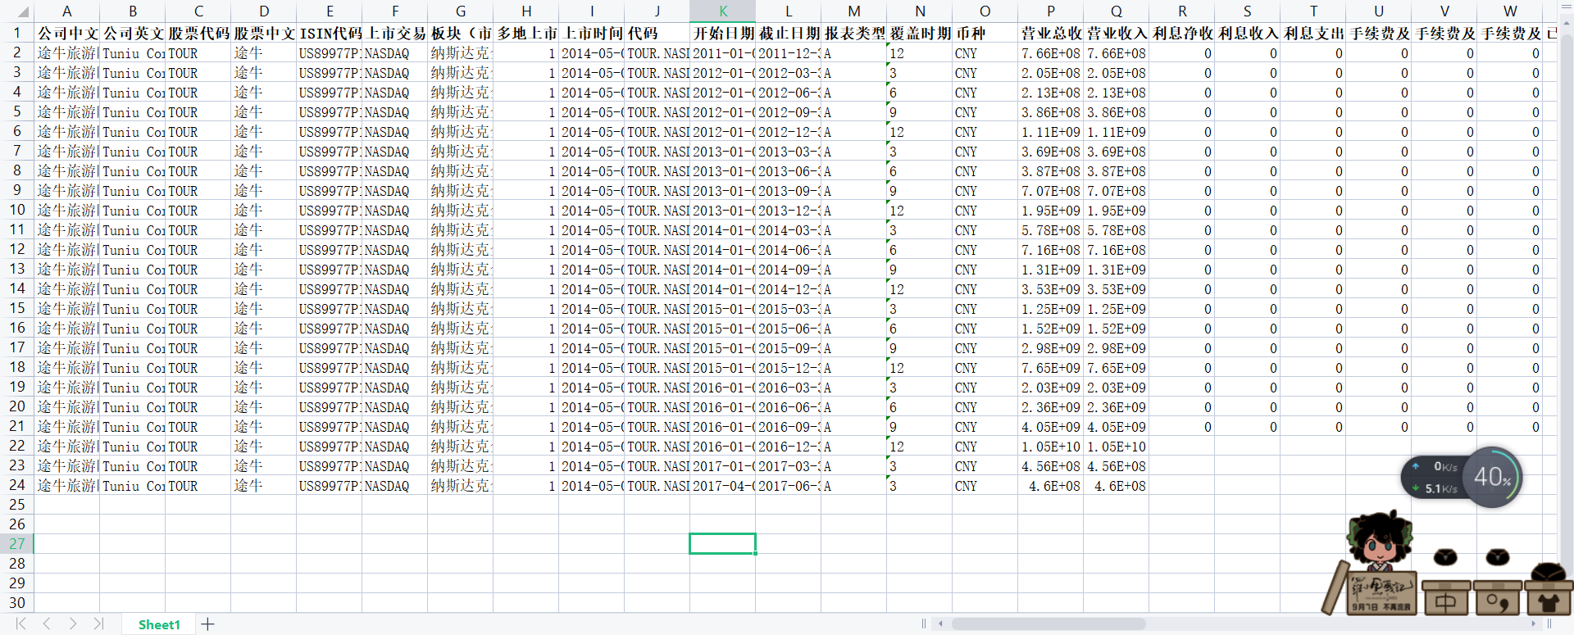Click header cell 利息支出 in T1

[1312, 34]
